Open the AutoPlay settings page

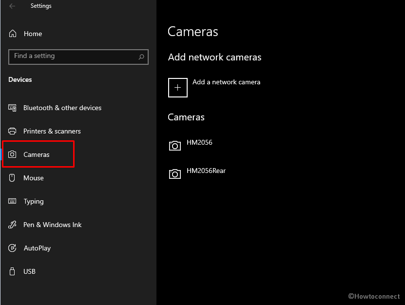coord(37,248)
